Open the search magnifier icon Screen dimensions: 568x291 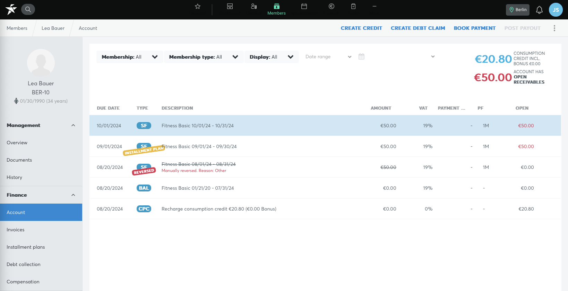point(28,9)
